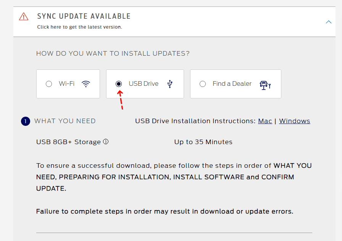
Task: Click the step 1 number badge
Action: (26, 121)
